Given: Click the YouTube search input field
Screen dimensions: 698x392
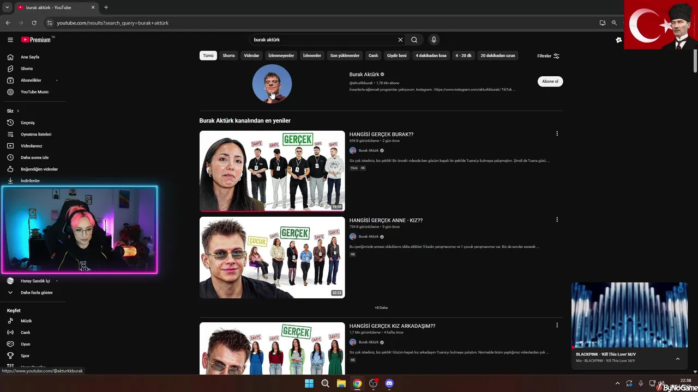Looking at the screenshot, I should pos(324,40).
